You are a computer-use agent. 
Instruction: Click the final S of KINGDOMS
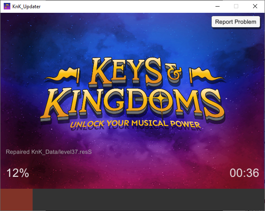tap(212, 104)
